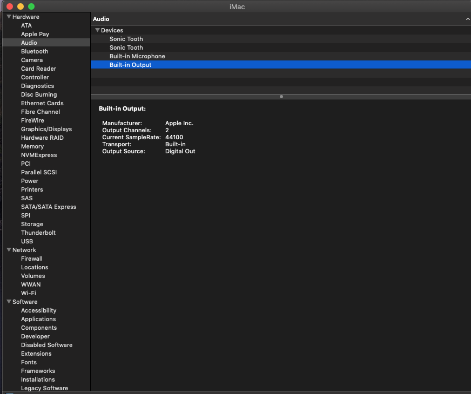Open Diagnostics in the sidebar

click(38, 86)
